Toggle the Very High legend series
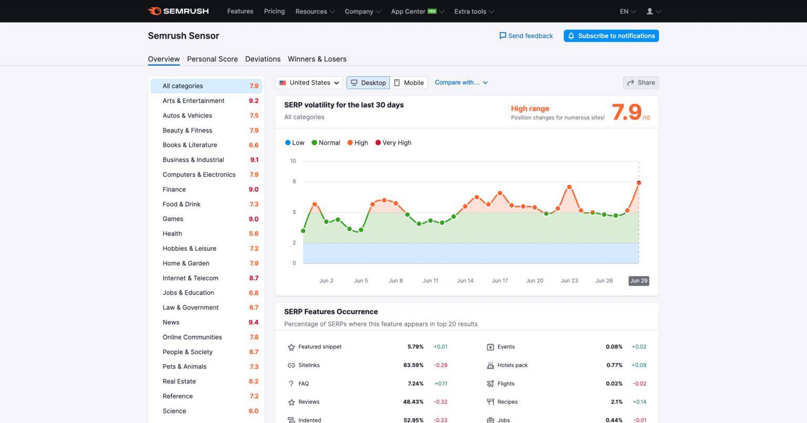Screen dimensions: 807x423 click(393, 143)
